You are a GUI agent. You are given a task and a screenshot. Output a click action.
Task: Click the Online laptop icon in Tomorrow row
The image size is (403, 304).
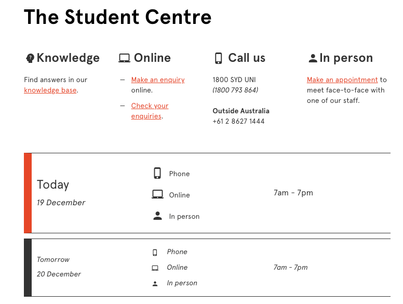pyautogui.click(x=155, y=268)
